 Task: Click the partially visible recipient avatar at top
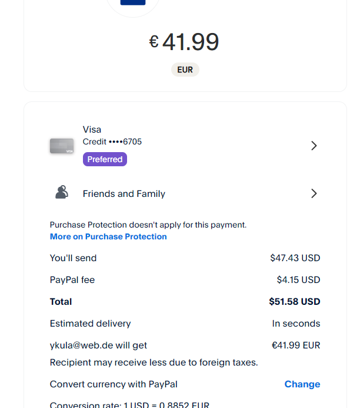132,5
